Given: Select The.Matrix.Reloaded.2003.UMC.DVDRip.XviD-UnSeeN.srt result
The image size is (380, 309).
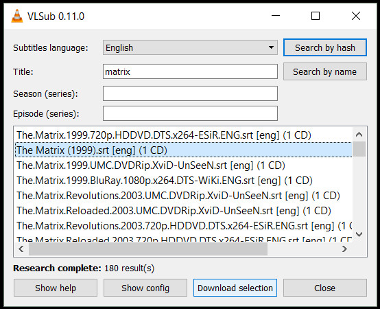Looking at the screenshot, I should pos(183,211).
